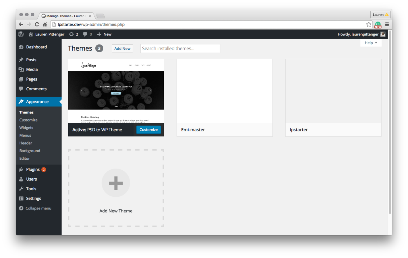
Task: Click the Themes count badge 3
Action: (99, 48)
